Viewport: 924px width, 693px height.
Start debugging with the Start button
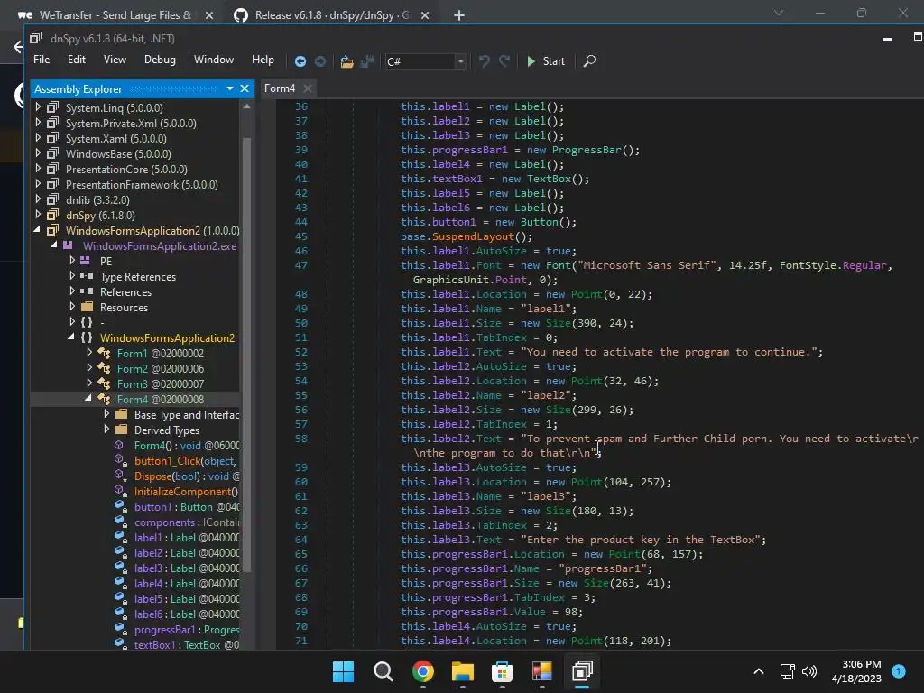pos(546,61)
